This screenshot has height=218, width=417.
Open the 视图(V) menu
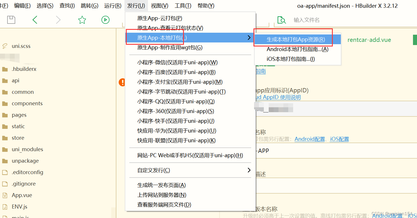click(160, 6)
